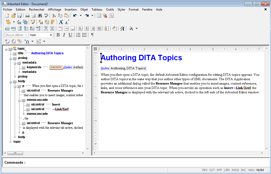Toggle the Document Map view icon
271x174 pixels.
coord(111,16)
